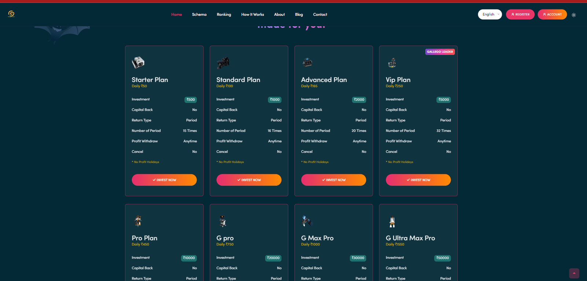Open the Account button
This screenshot has height=281, width=587.
552,14
